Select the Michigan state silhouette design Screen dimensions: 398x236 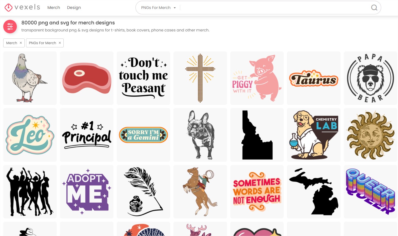(314, 192)
